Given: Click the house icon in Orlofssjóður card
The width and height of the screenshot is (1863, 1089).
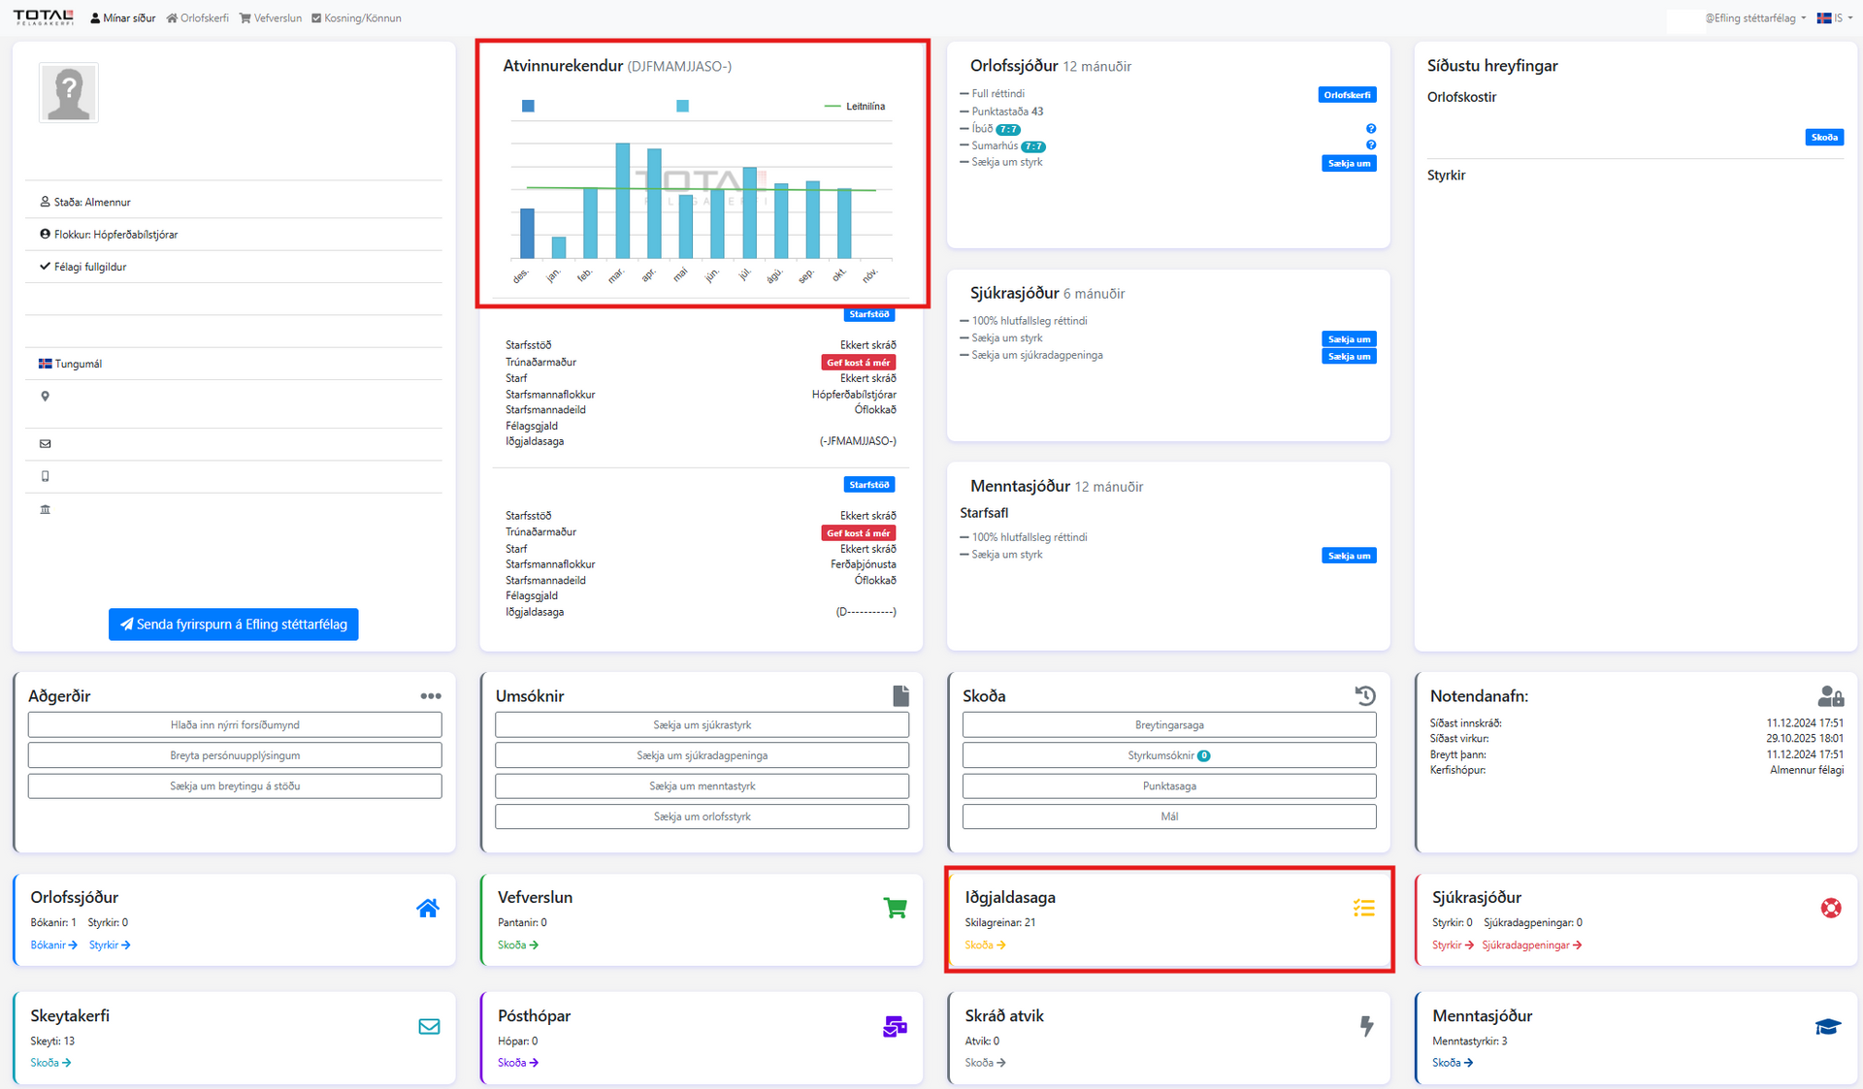Looking at the screenshot, I should pyautogui.click(x=428, y=909).
